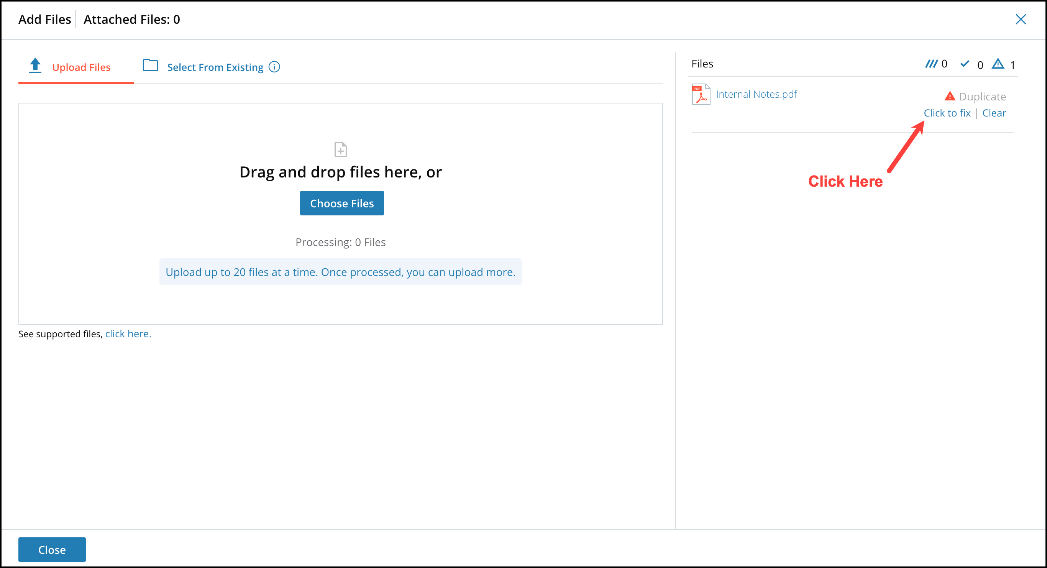
Task: Switch to the Select From Existing tab
Action: click(x=215, y=67)
